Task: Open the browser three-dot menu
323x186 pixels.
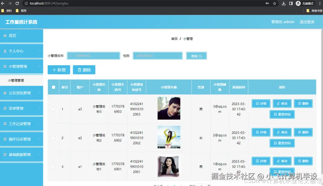Action: (x=320, y=3)
